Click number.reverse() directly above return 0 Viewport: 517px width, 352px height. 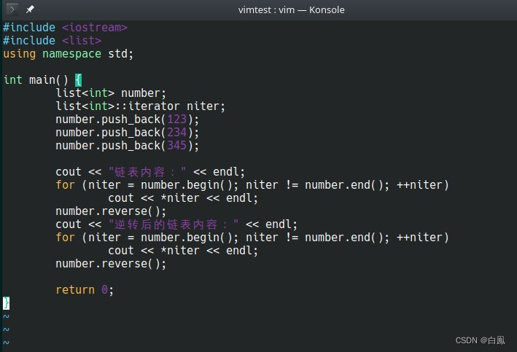point(111,264)
